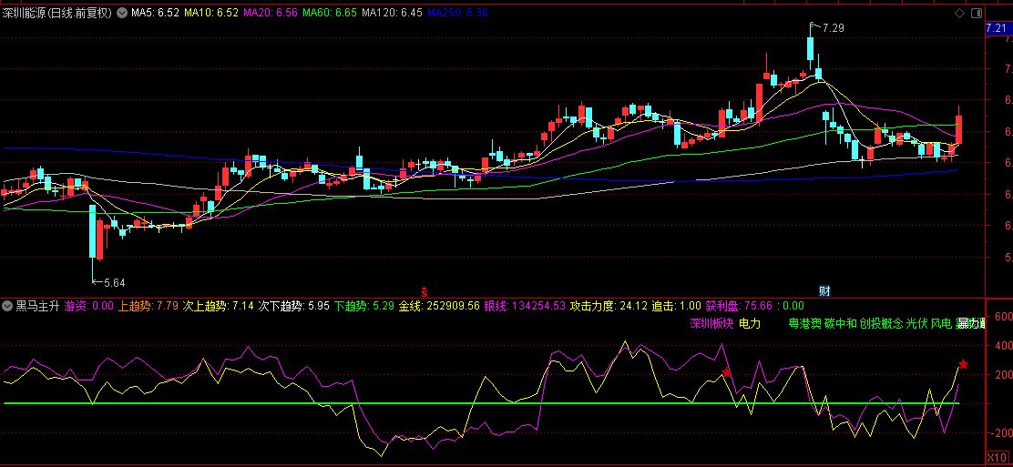Click the left red star signal marker
This screenshot has width=1013, height=467.
[x=726, y=372]
